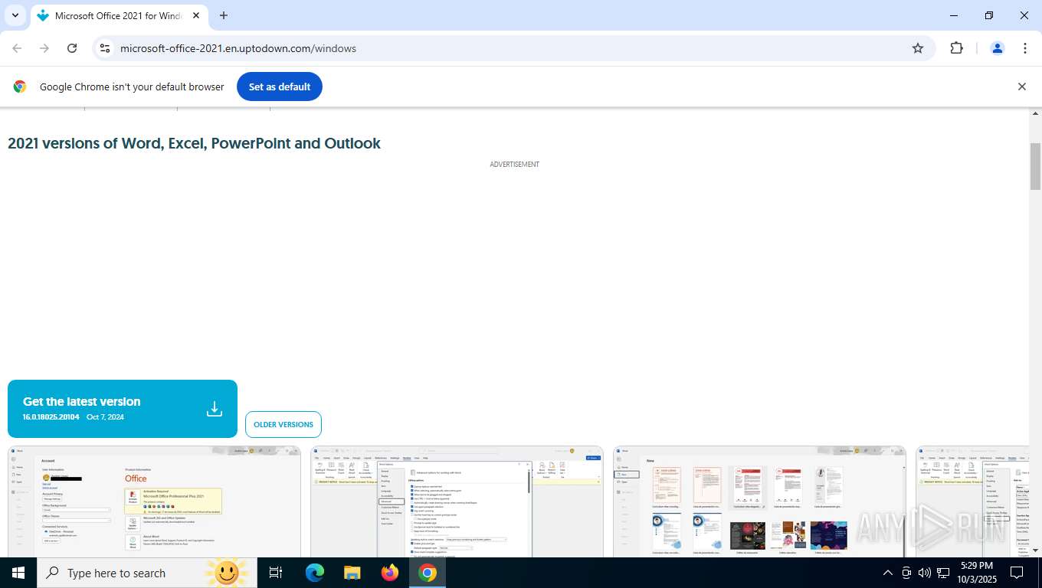
Task: Open the Windows Start menu
Action: pos(18,573)
